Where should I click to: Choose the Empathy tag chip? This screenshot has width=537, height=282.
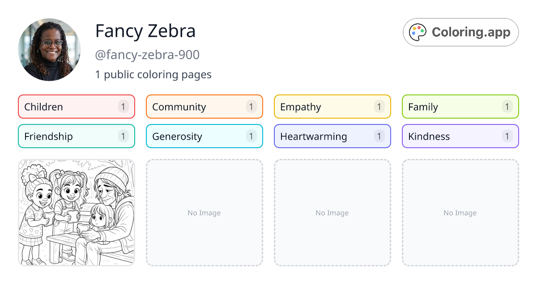point(332,107)
